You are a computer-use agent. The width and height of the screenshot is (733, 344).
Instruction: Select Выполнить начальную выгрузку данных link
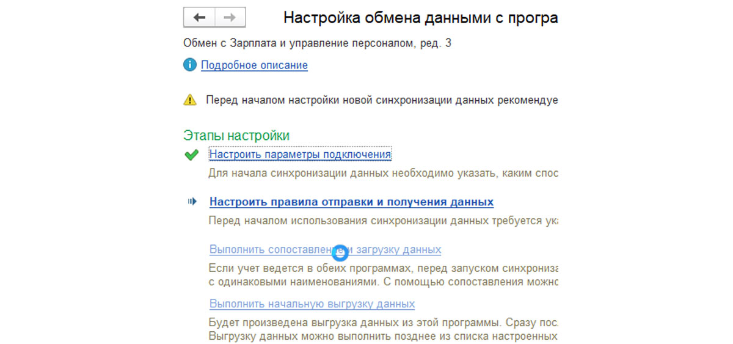(x=312, y=304)
